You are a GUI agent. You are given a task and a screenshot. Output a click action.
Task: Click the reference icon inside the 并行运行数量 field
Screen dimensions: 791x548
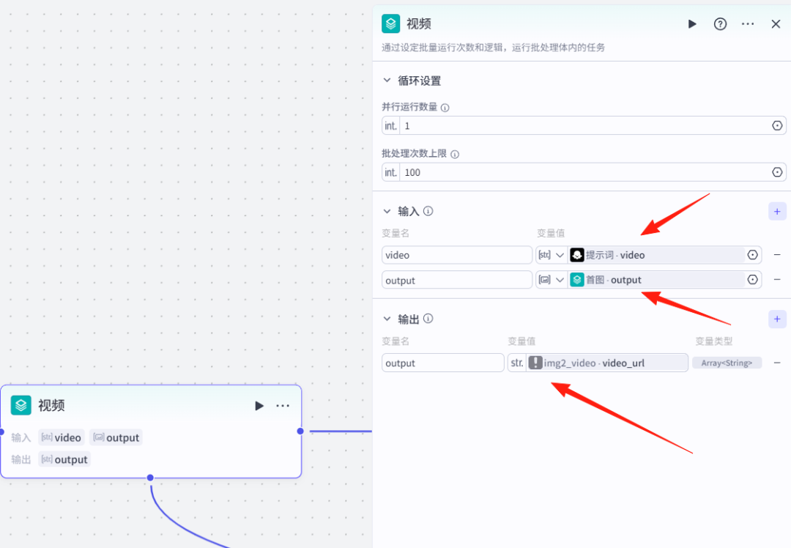[776, 125]
